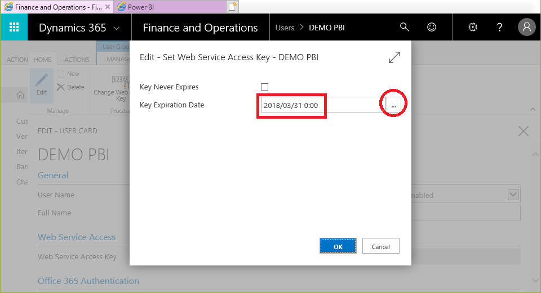
Task: Click the DEMO PBI breadcrumb text
Action: click(x=327, y=28)
